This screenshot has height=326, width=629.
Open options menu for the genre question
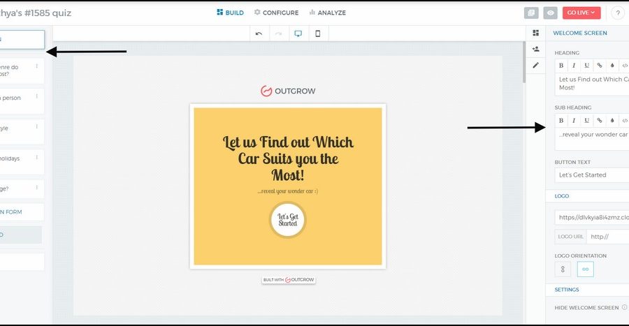pos(37,67)
